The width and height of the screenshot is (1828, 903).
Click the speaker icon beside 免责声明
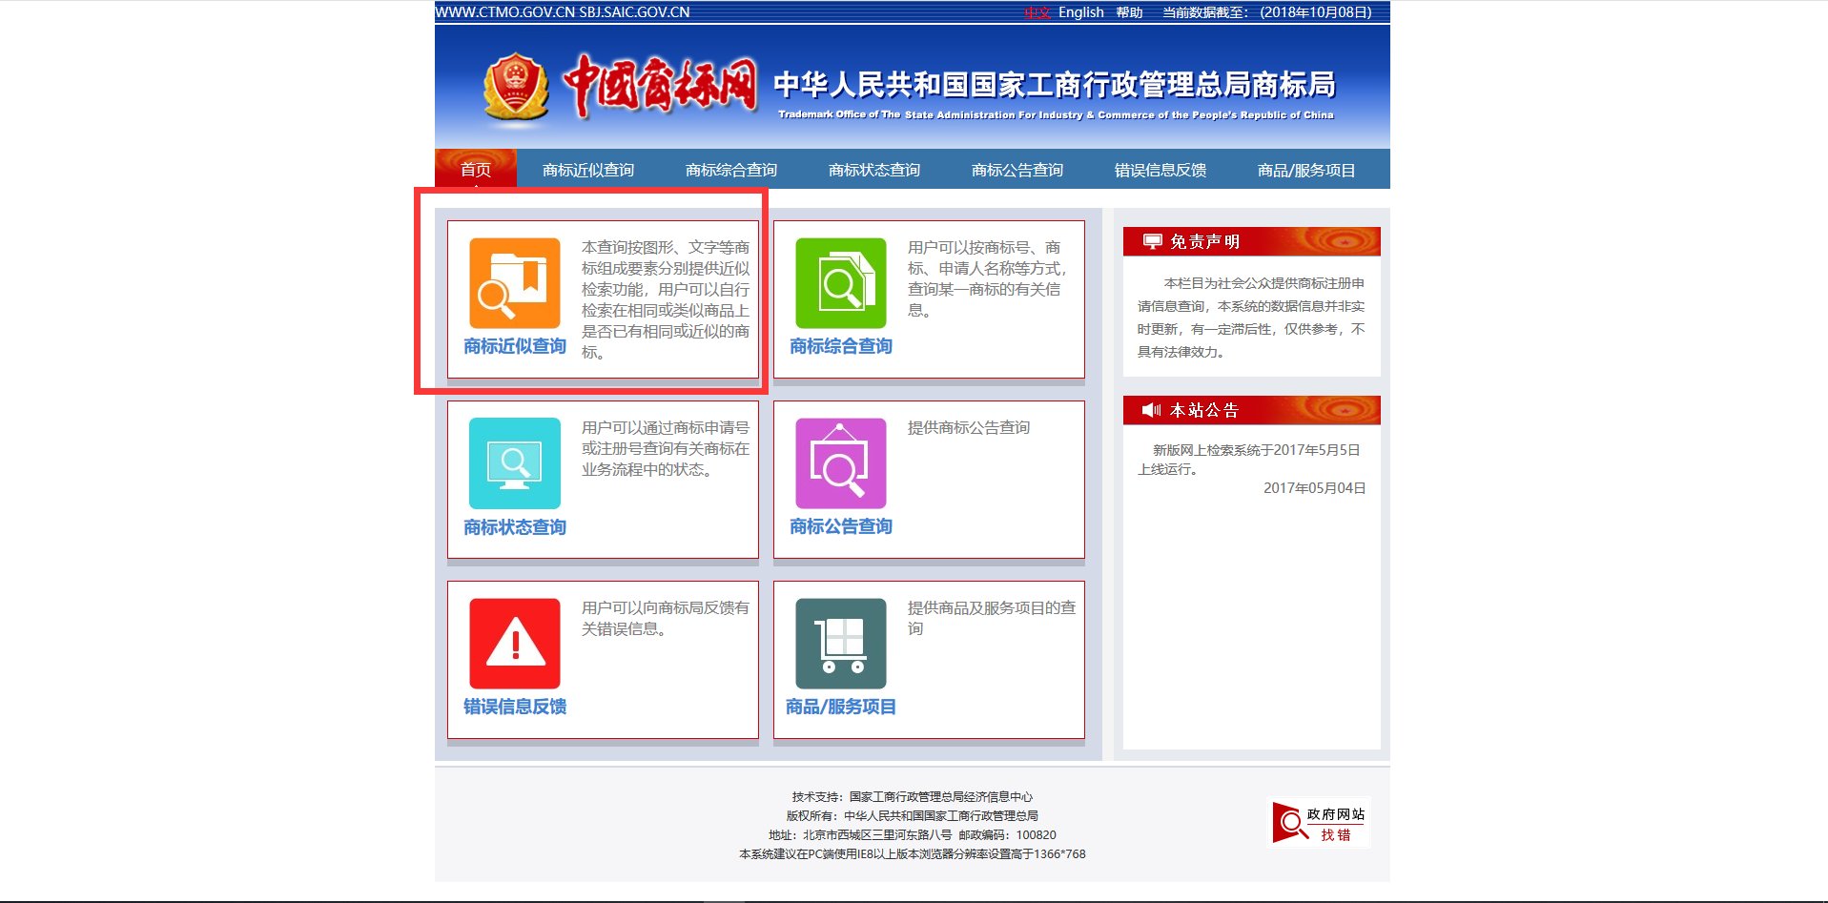click(1151, 240)
